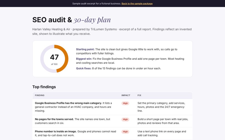This screenshot has width=225, height=140.
Task: Click the 'FINDING' column header
Action: (x=39, y=95)
